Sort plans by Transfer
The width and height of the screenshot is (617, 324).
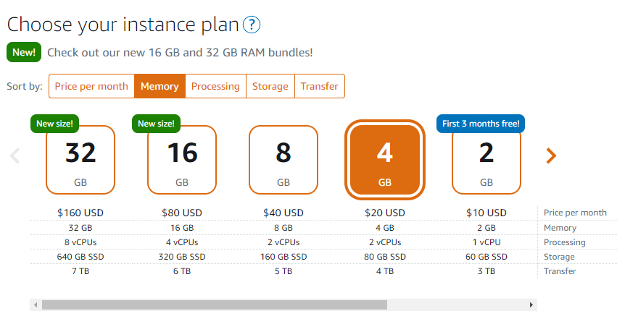(320, 86)
